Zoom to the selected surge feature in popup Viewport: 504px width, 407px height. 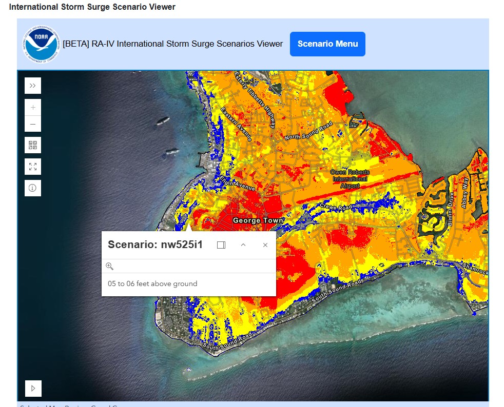[109, 266]
